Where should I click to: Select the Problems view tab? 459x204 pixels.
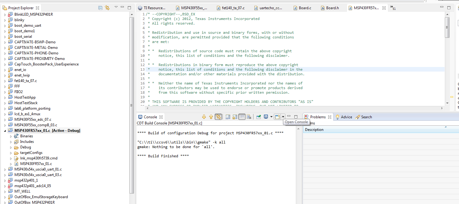318,117
